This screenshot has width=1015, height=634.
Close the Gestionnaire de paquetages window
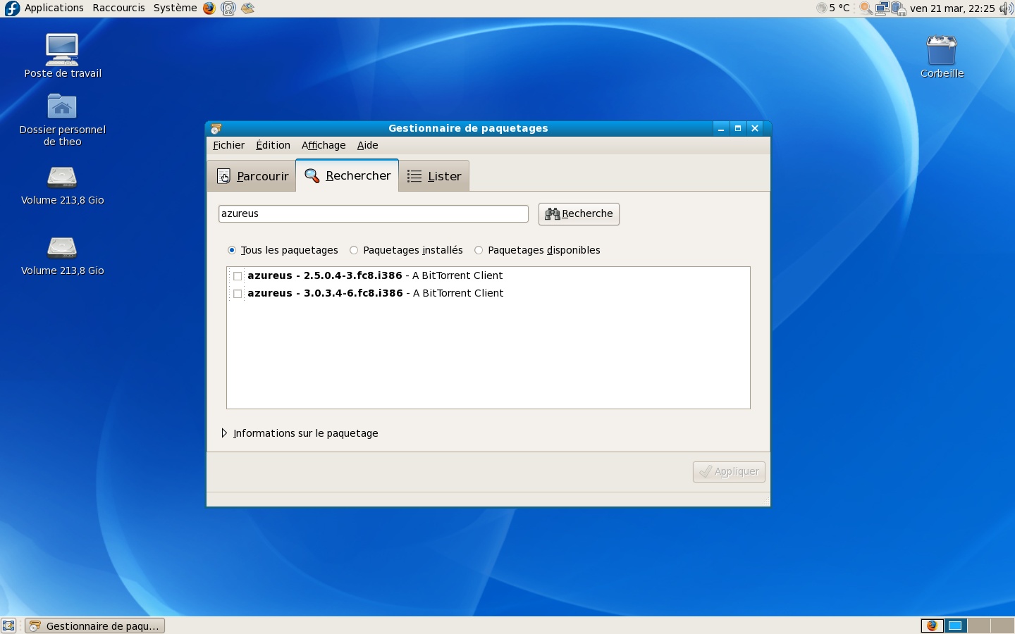755,128
